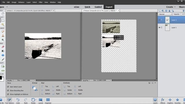Click the Delete layer trash icon
Viewport: 185px width, 104px height.
point(184,11)
